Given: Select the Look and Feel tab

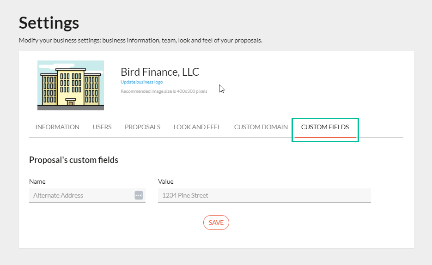Looking at the screenshot, I should (x=197, y=127).
